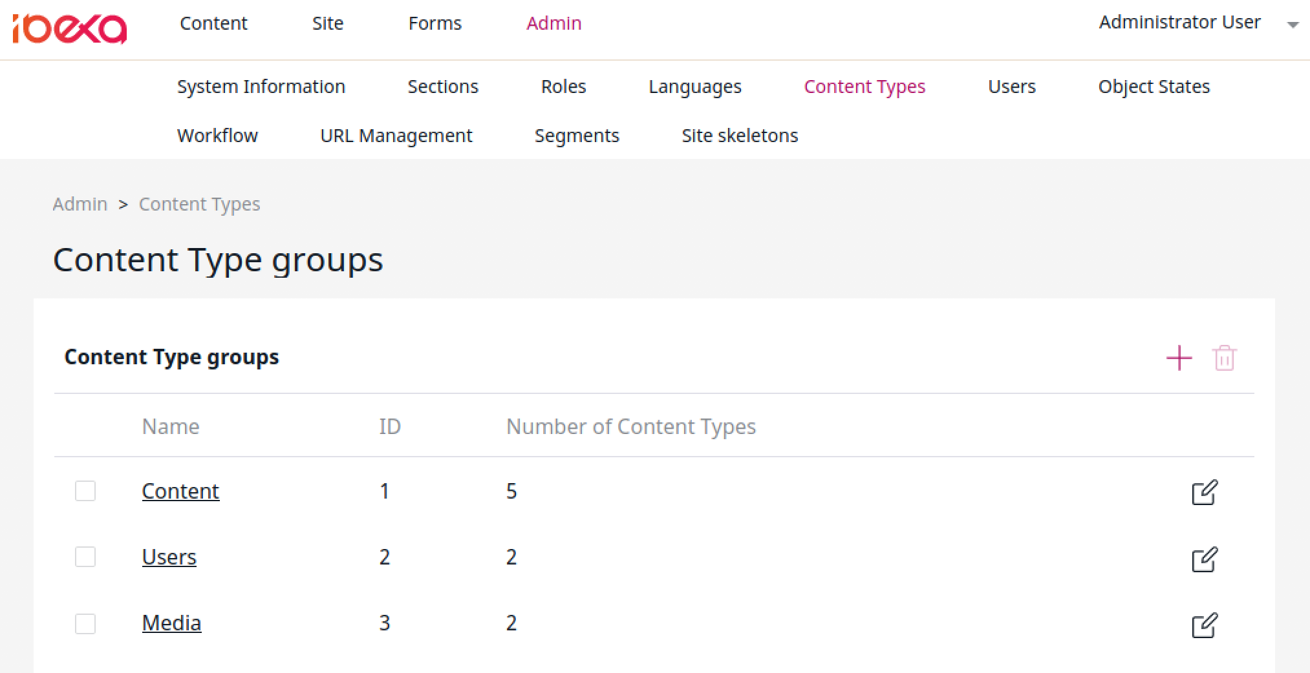
Task: Go to Segments tab
Action: click(x=577, y=136)
